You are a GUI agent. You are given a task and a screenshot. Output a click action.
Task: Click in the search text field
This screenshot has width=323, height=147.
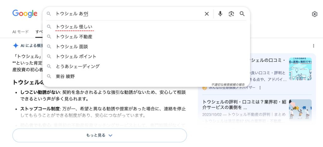click(126, 14)
